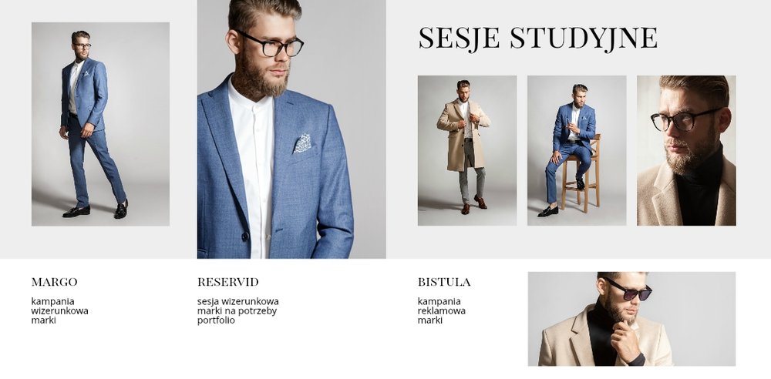Screen dimensions: 771x379
Task: Select the 'kampania reklamowa marki' description
Action: (x=442, y=310)
